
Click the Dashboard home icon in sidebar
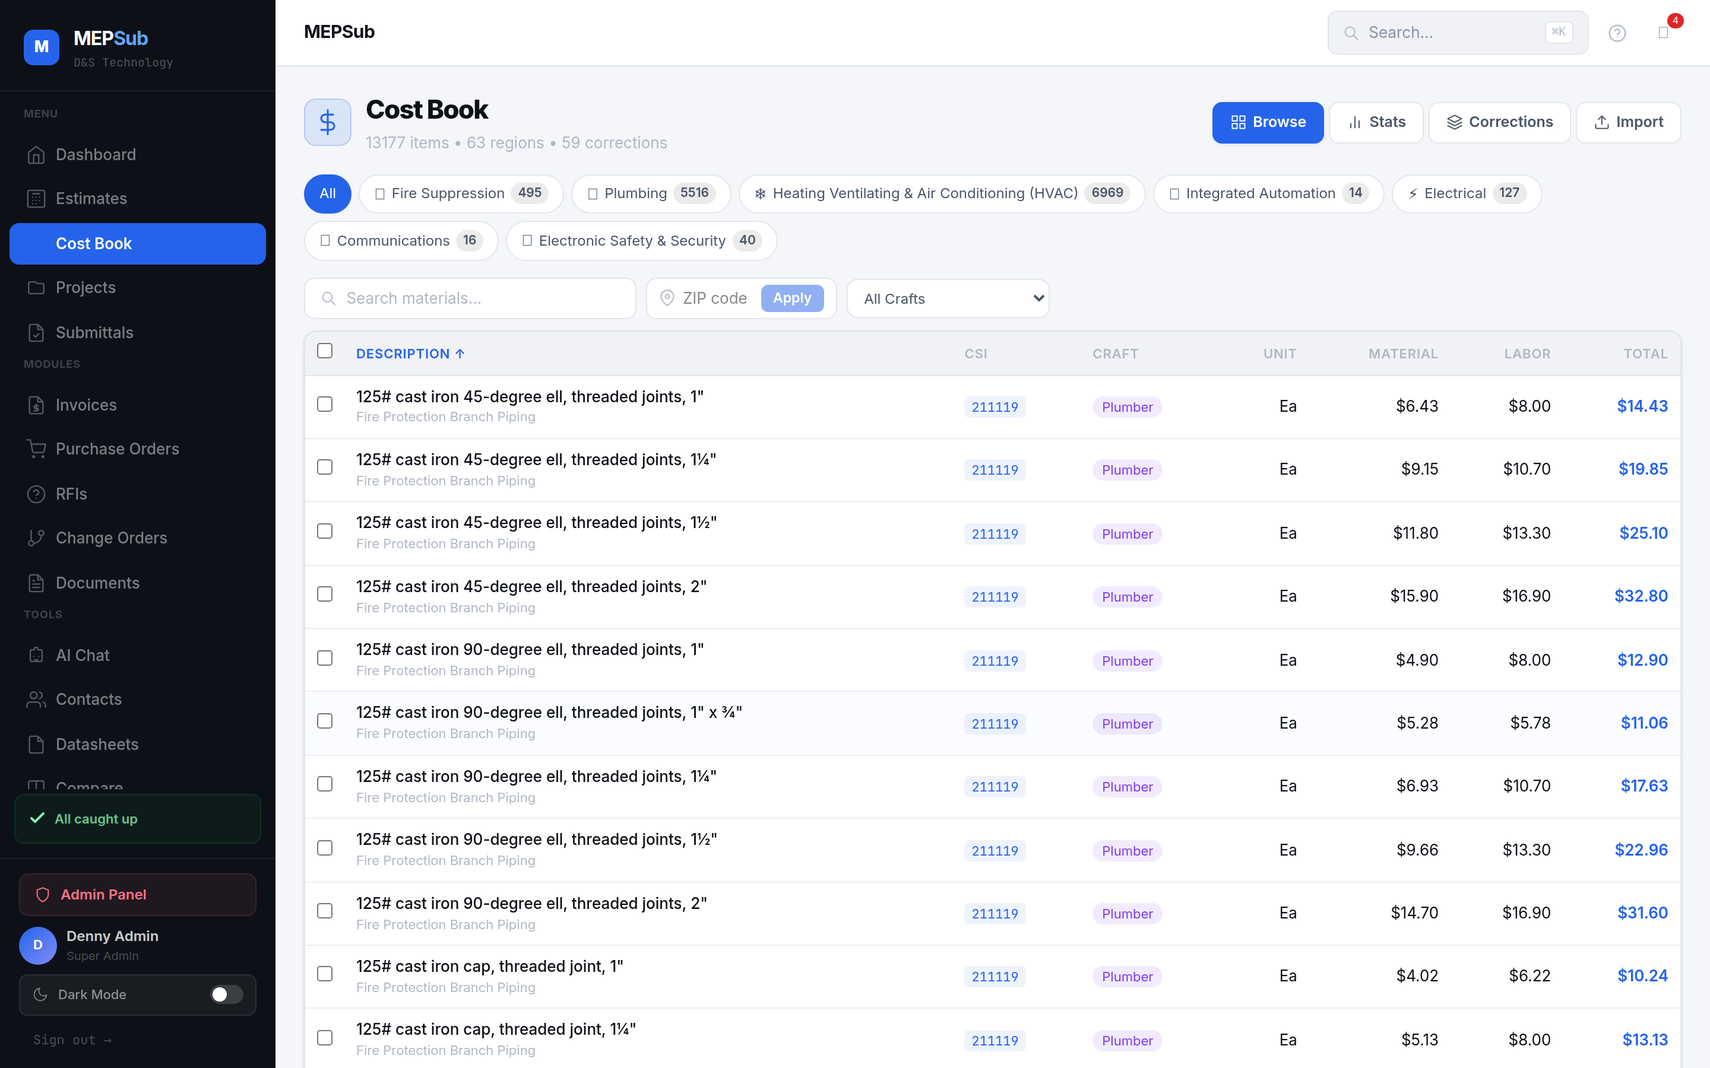point(36,155)
